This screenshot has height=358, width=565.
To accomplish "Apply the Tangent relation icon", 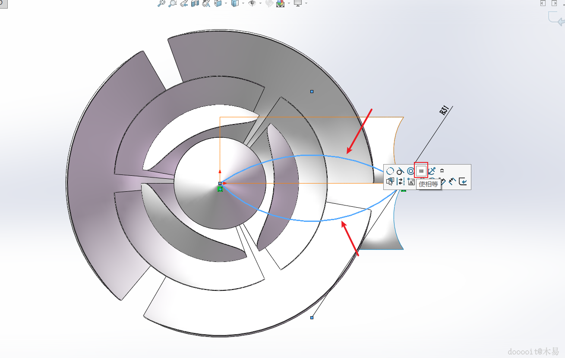I will pos(401,171).
